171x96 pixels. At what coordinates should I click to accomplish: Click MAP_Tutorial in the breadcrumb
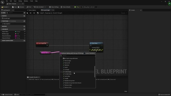click(x=45, y=13)
